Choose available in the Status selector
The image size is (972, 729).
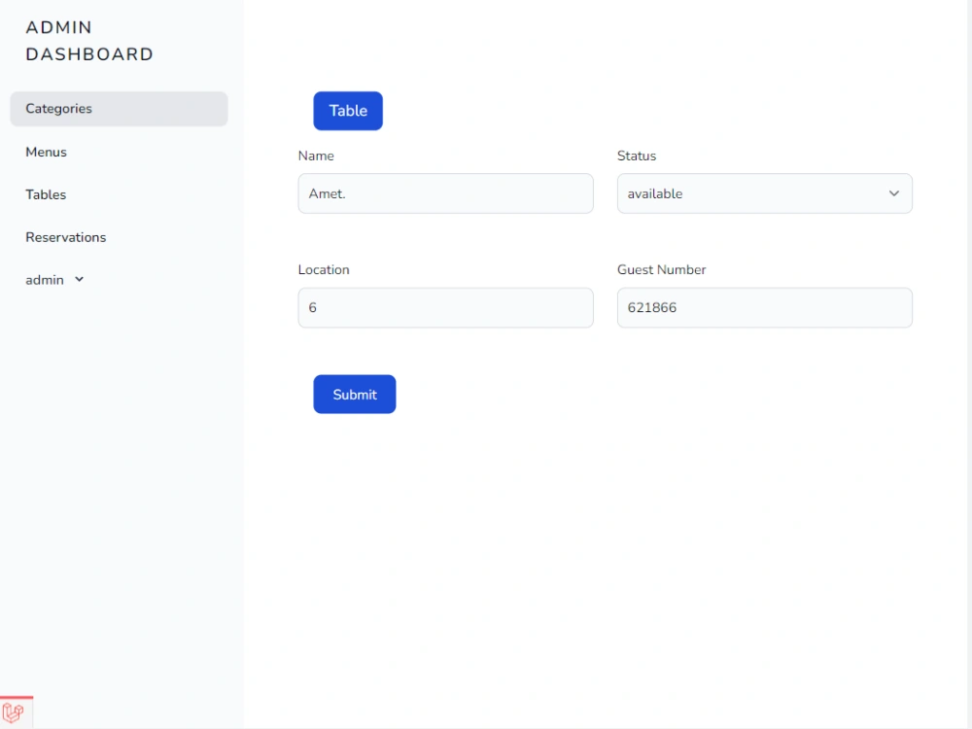coord(764,193)
